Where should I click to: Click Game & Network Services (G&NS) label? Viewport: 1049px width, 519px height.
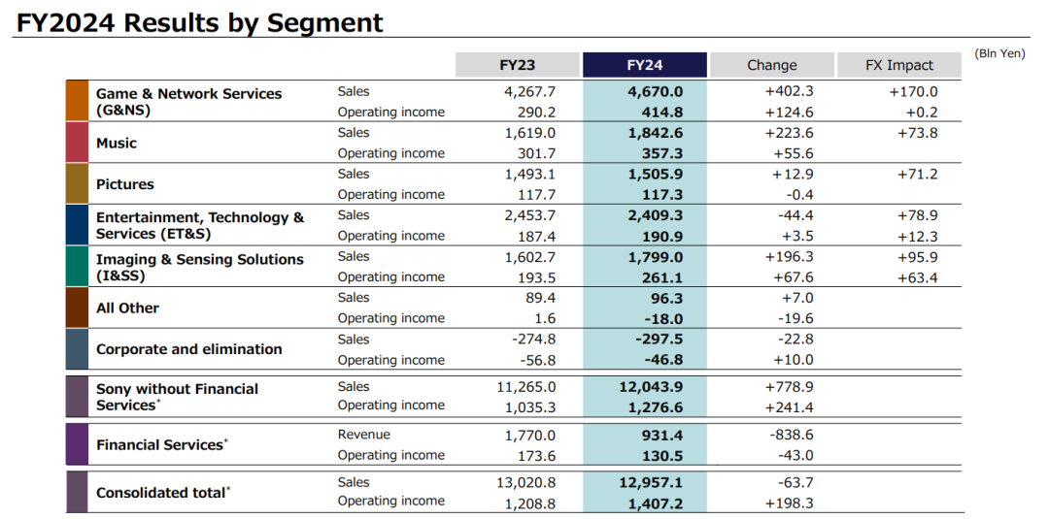click(x=189, y=102)
